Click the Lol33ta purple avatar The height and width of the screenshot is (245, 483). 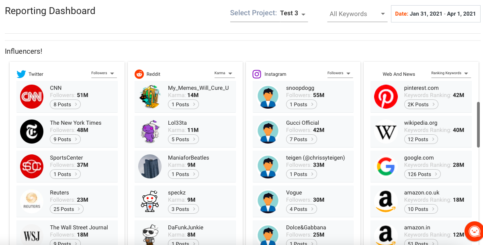[x=150, y=132]
